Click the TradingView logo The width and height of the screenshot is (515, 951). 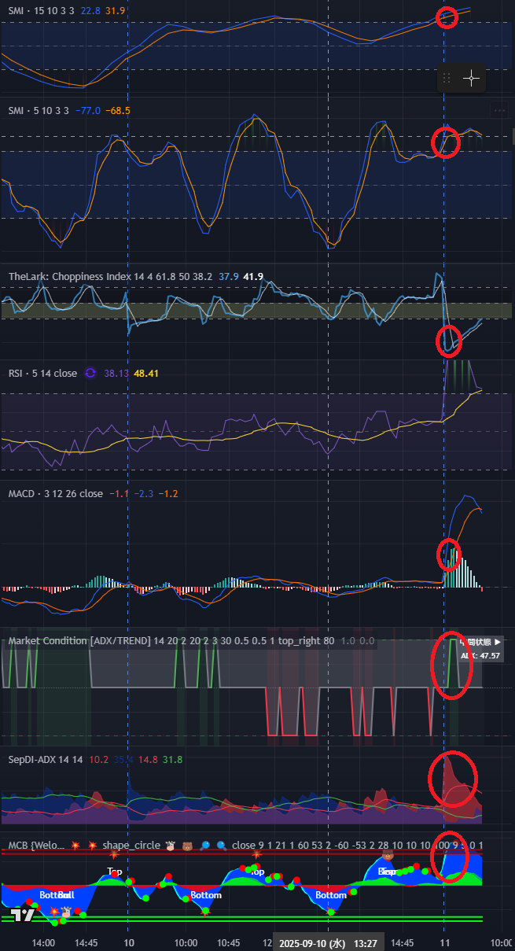click(x=22, y=913)
